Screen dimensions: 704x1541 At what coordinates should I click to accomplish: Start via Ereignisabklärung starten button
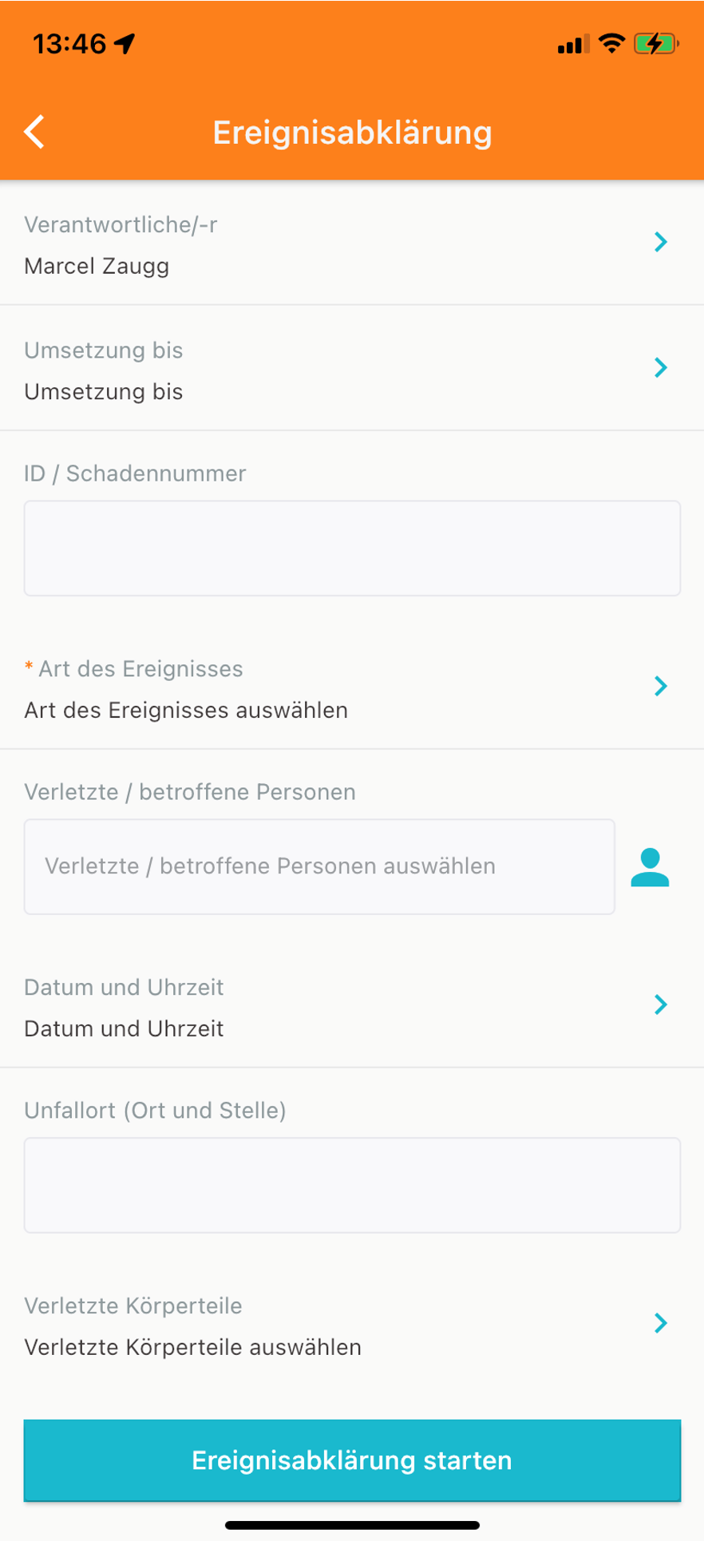pyautogui.click(x=352, y=1460)
